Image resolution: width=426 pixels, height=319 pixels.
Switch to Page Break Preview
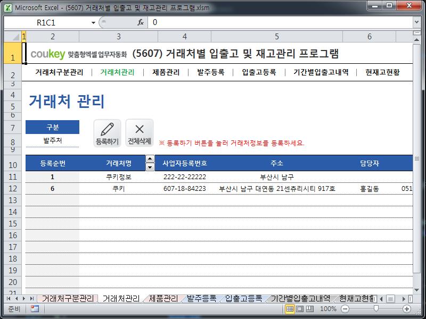(310, 309)
